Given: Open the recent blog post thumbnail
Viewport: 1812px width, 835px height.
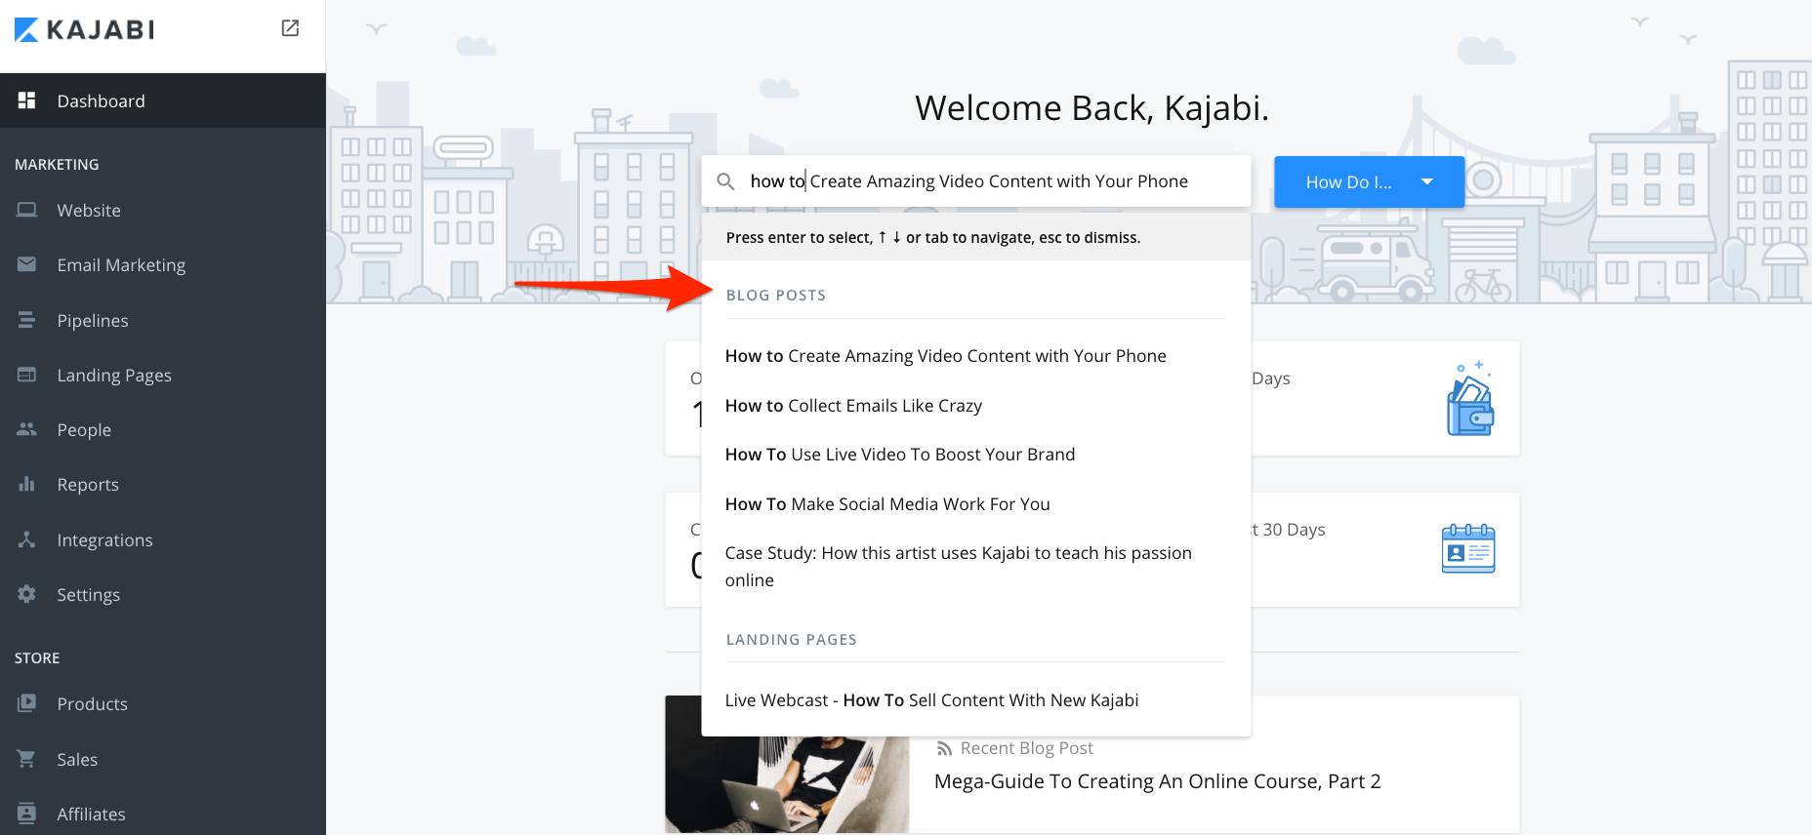Looking at the screenshot, I should [x=787, y=765].
